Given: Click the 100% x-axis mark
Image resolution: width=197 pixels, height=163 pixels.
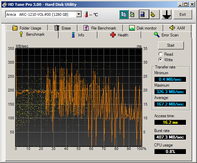Looking at the screenshot, I should (x=142, y=149).
